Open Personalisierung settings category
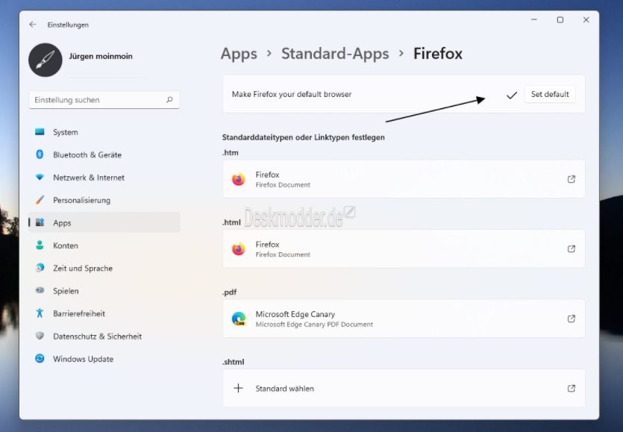The height and width of the screenshot is (432, 623). (x=81, y=200)
